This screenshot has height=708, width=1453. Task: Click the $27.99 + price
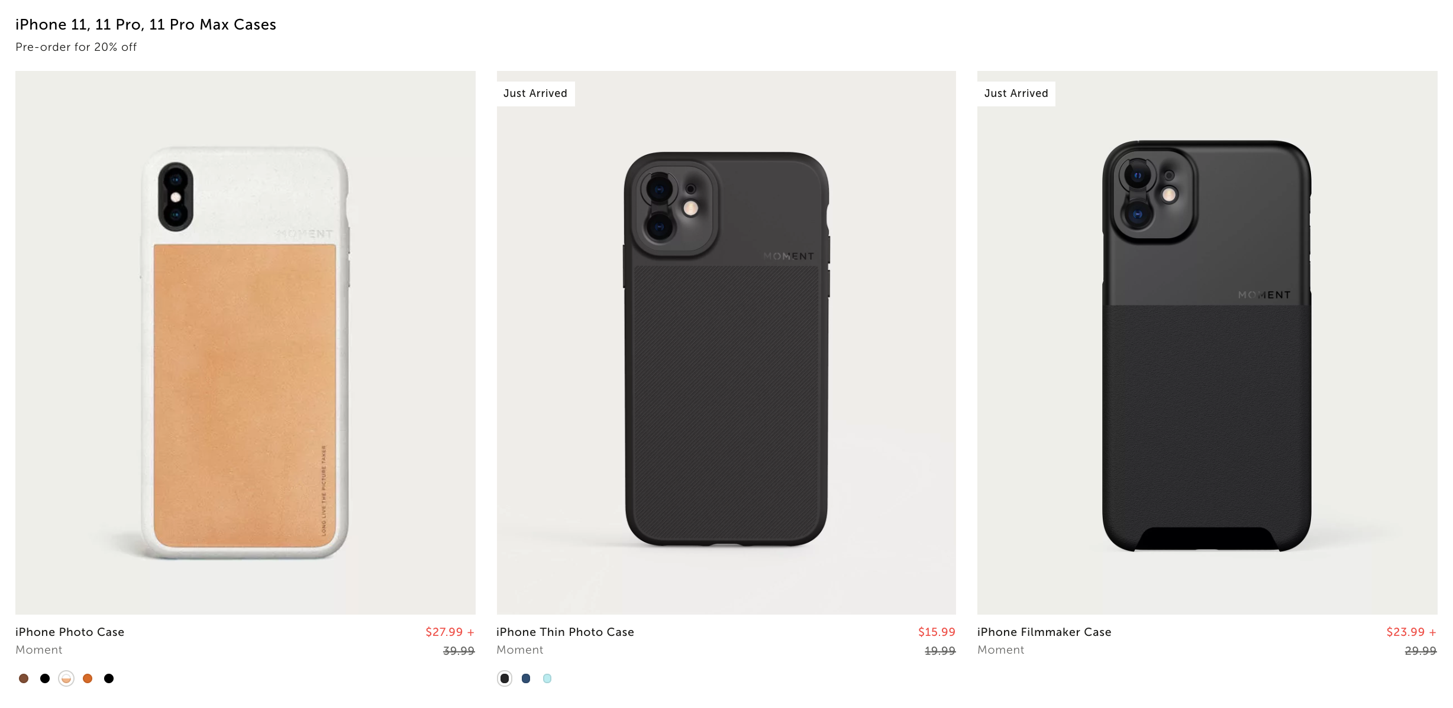(x=450, y=632)
